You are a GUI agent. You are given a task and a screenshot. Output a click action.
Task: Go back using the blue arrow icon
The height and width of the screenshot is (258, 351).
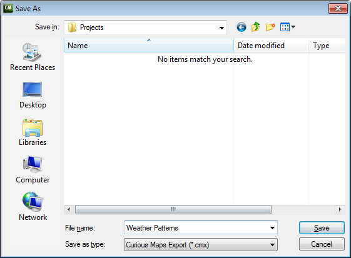[242, 27]
